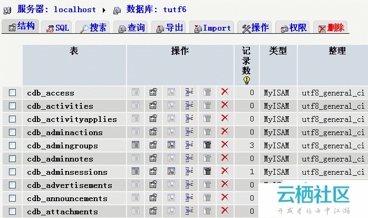368x218 pixels.
Task: Insert row icon for cdb_attachments
Action: pyautogui.click(x=189, y=211)
